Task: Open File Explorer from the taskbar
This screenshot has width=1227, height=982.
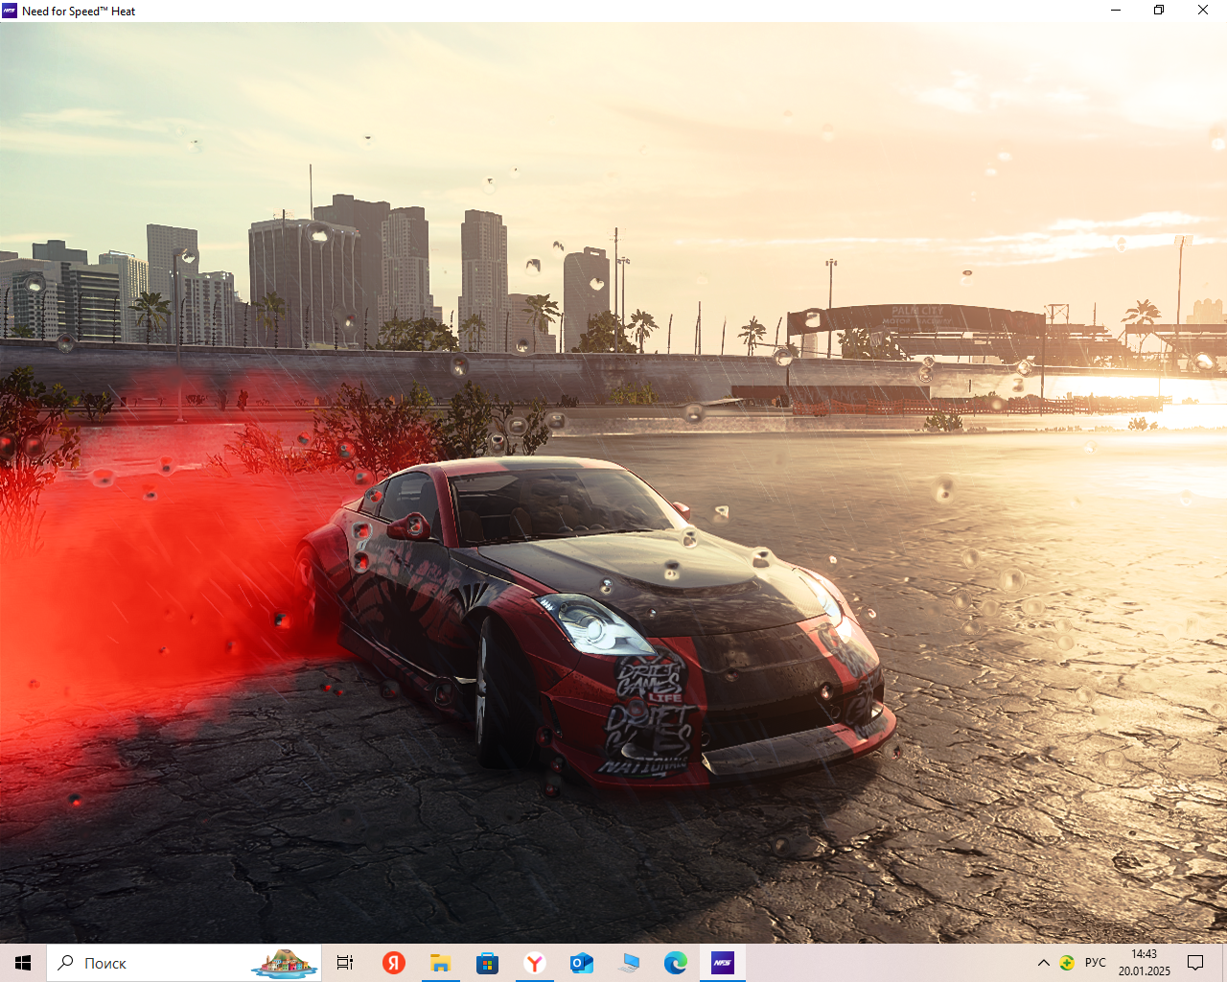Action: [440, 963]
